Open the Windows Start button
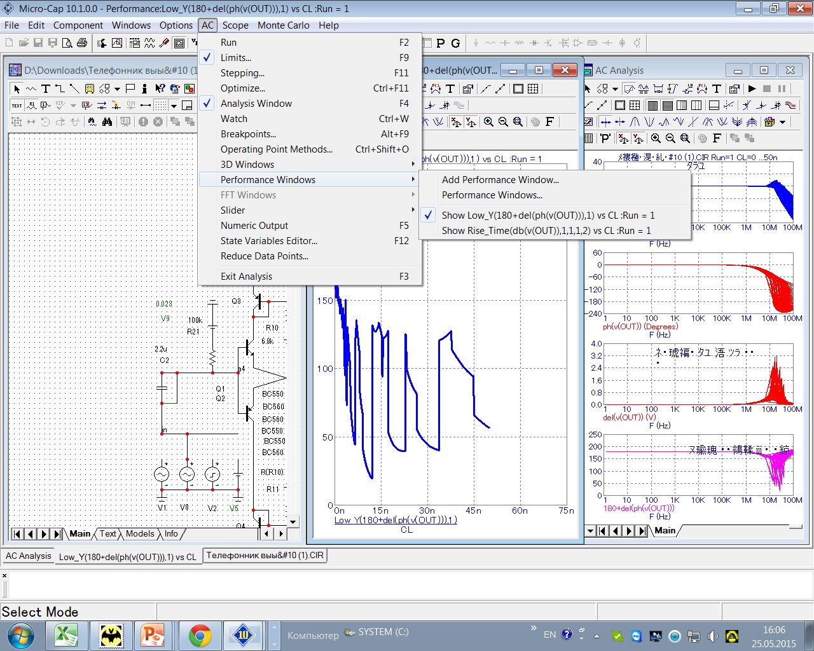The height and width of the screenshot is (651, 814). pyautogui.click(x=21, y=635)
